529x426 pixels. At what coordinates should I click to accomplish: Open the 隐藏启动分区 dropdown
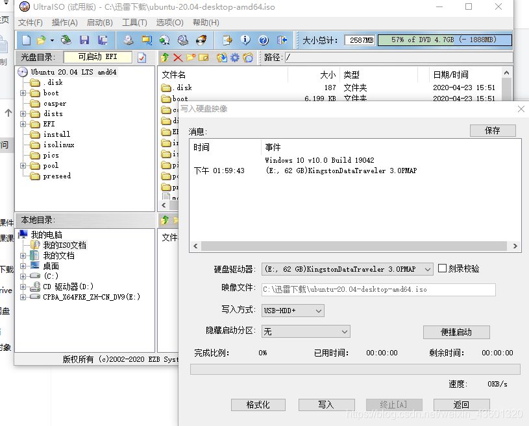pos(345,331)
